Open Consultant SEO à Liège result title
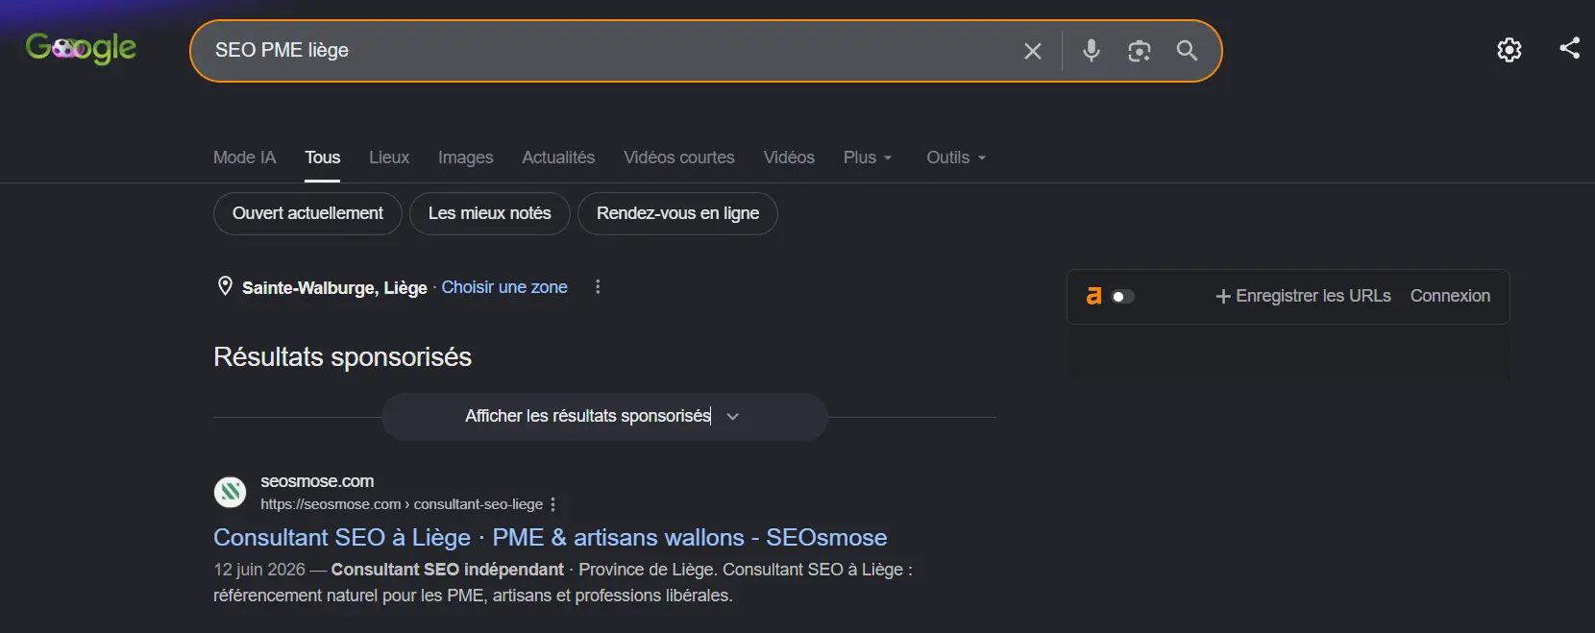1595x633 pixels. 550,537
